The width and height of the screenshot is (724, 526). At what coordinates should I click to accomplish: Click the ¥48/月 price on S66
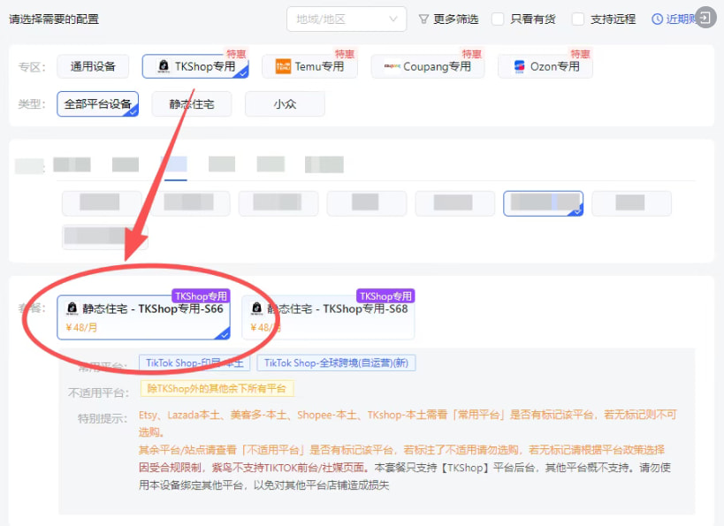tap(81, 328)
